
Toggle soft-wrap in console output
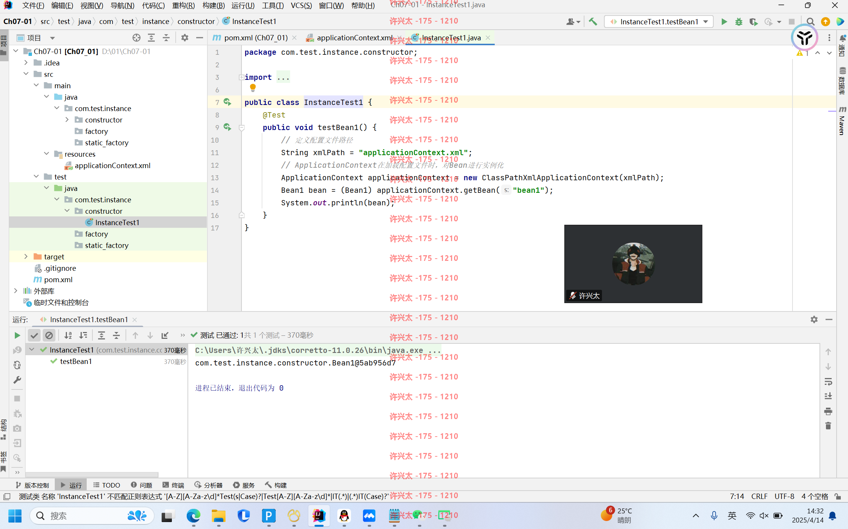[x=828, y=381]
